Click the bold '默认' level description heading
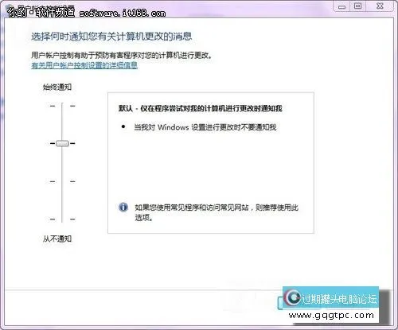This screenshot has width=398, height=330. [201, 108]
